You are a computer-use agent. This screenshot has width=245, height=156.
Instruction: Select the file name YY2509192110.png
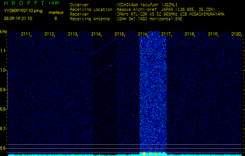click(23, 11)
